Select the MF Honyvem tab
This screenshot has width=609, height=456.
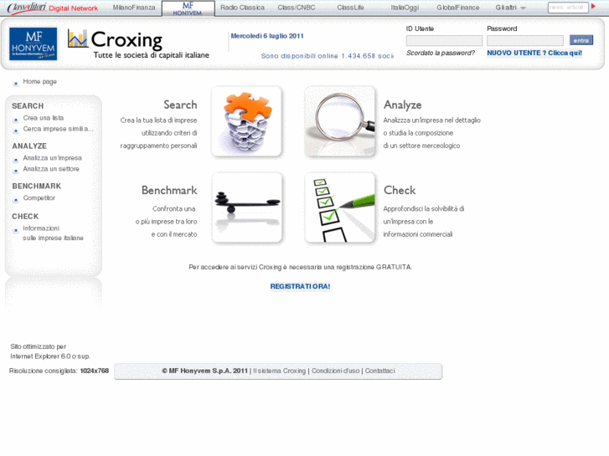click(x=188, y=8)
